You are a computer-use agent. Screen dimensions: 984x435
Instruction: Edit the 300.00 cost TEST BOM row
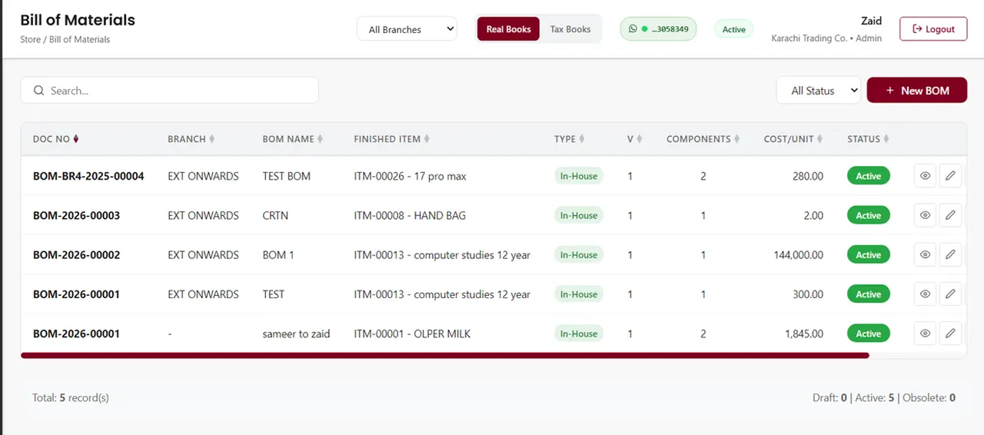click(x=950, y=294)
